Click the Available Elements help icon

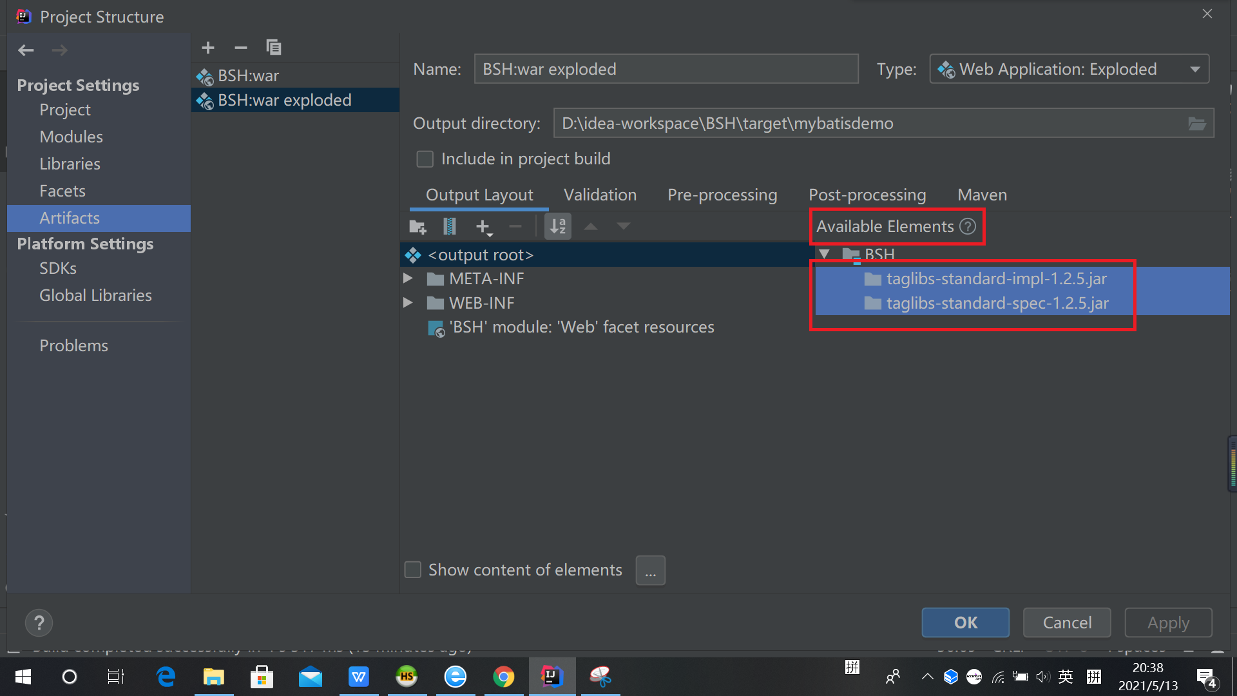tap(968, 227)
